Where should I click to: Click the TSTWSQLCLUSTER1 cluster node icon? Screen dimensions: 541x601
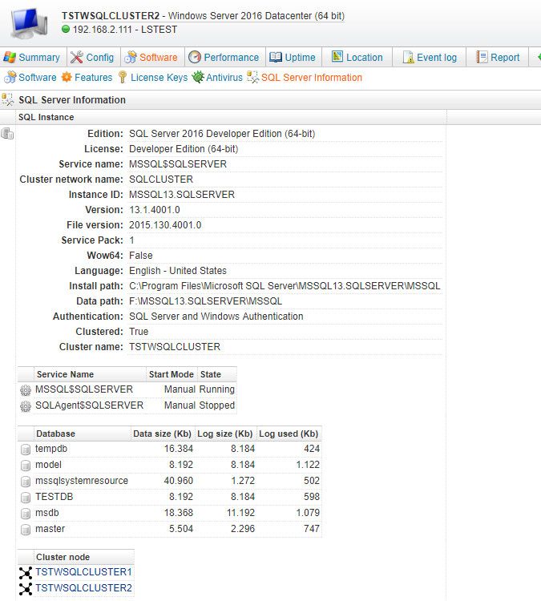tap(26, 573)
